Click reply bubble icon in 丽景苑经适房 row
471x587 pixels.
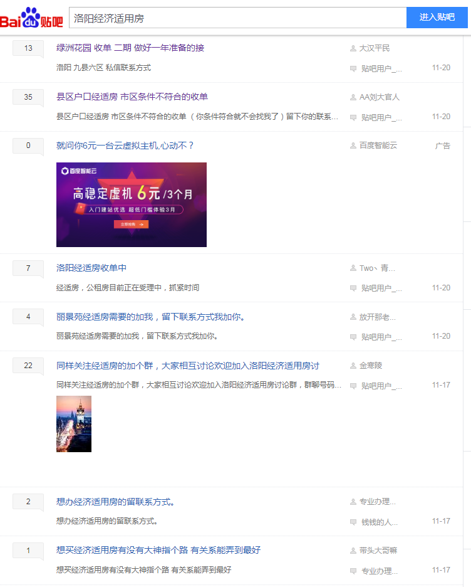[x=353, y=337]
